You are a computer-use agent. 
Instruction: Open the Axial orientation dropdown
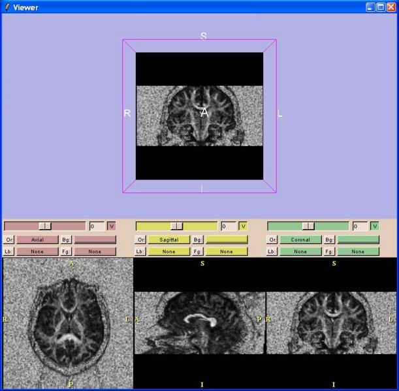(x=37, y=240)
